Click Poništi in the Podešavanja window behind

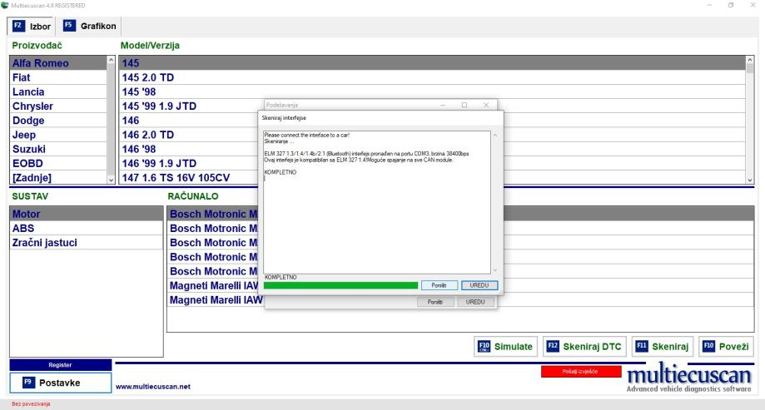click(435, 302)
